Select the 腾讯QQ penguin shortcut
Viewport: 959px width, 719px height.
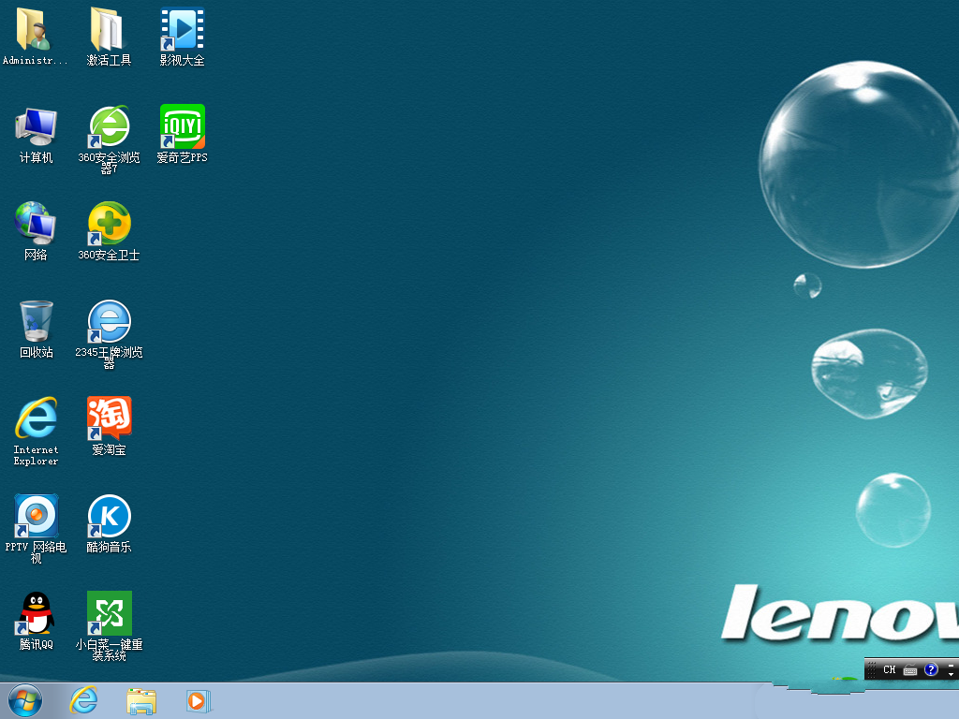pos(36,615)
